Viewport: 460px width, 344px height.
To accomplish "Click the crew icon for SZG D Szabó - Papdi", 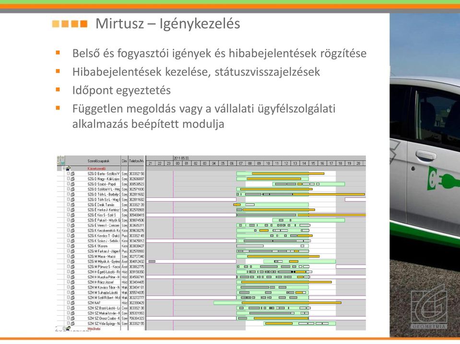I will point(72,184).
